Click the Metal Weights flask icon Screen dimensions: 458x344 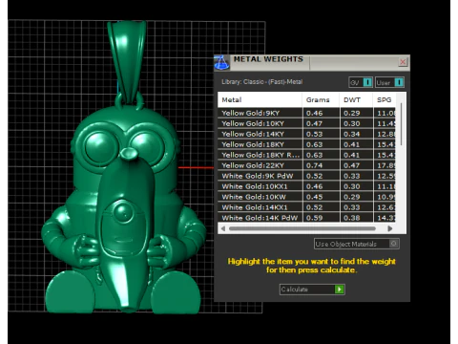point(221,62)
